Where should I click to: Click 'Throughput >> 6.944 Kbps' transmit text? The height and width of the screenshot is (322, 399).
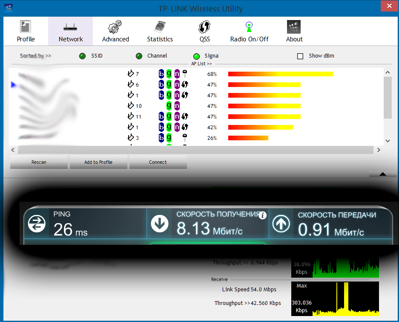point(245,263)
